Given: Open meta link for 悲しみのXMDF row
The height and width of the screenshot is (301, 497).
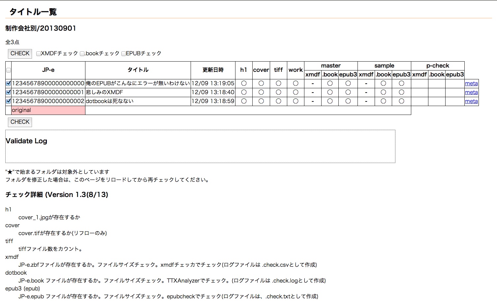Looking at the screenshot, I should (x=471, y=93).
